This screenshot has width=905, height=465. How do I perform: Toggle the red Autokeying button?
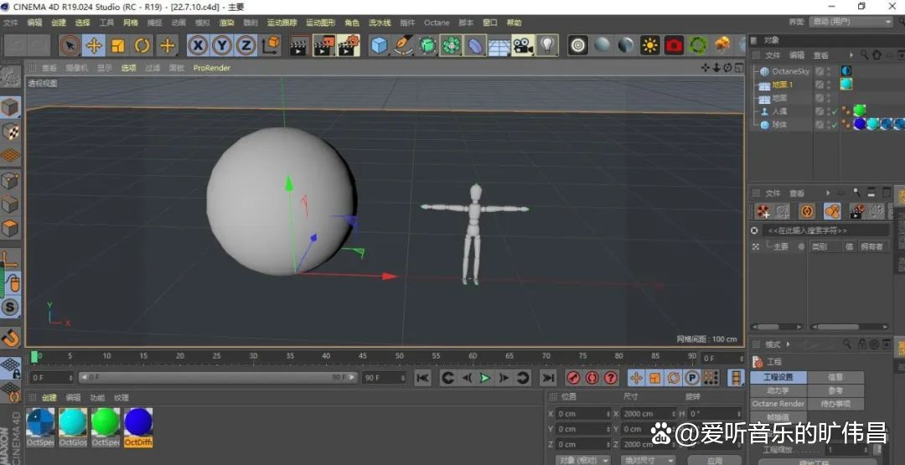coord(592,378)
